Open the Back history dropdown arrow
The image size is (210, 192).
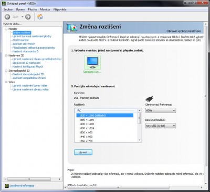(x=23, y=17)
